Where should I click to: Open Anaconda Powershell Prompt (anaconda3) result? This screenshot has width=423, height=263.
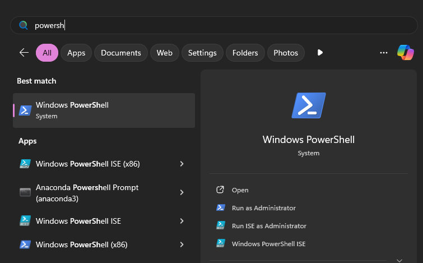click(x=104, y=193)
